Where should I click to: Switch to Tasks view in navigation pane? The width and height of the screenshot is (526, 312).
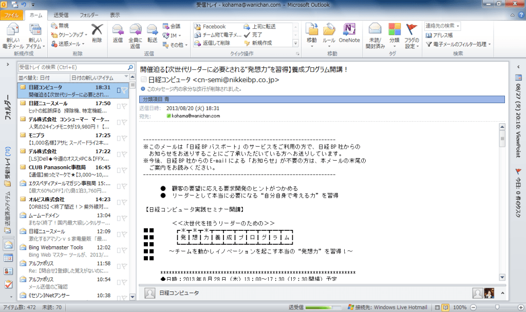8,284
